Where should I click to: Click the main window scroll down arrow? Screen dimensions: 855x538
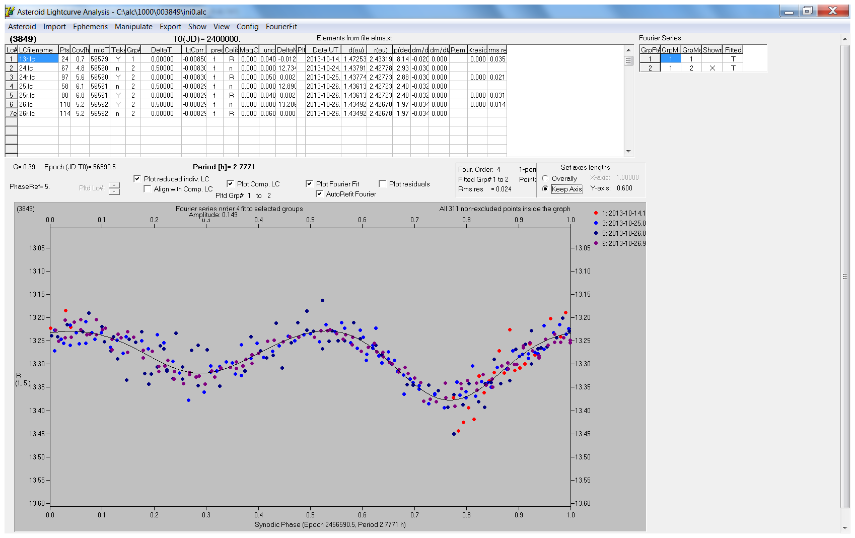[844, 528]
